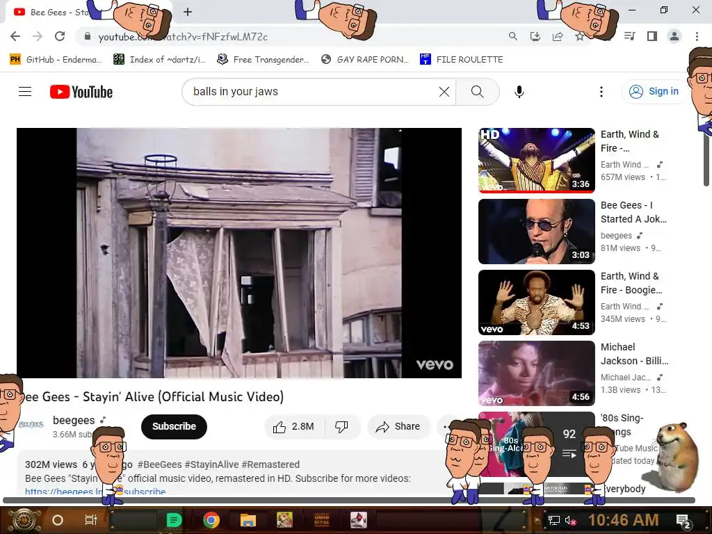
Task: Click the 302M views text
Action: 51,464
